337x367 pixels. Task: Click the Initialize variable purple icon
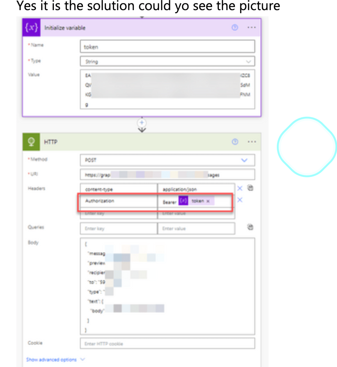(x=31, y=28)
